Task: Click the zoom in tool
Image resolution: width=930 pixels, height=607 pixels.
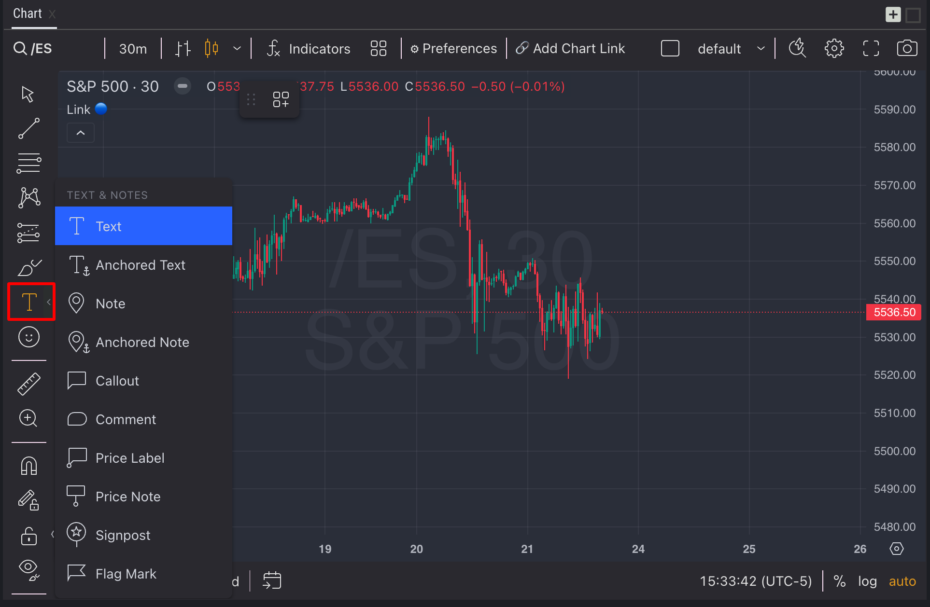Action: 28,418
